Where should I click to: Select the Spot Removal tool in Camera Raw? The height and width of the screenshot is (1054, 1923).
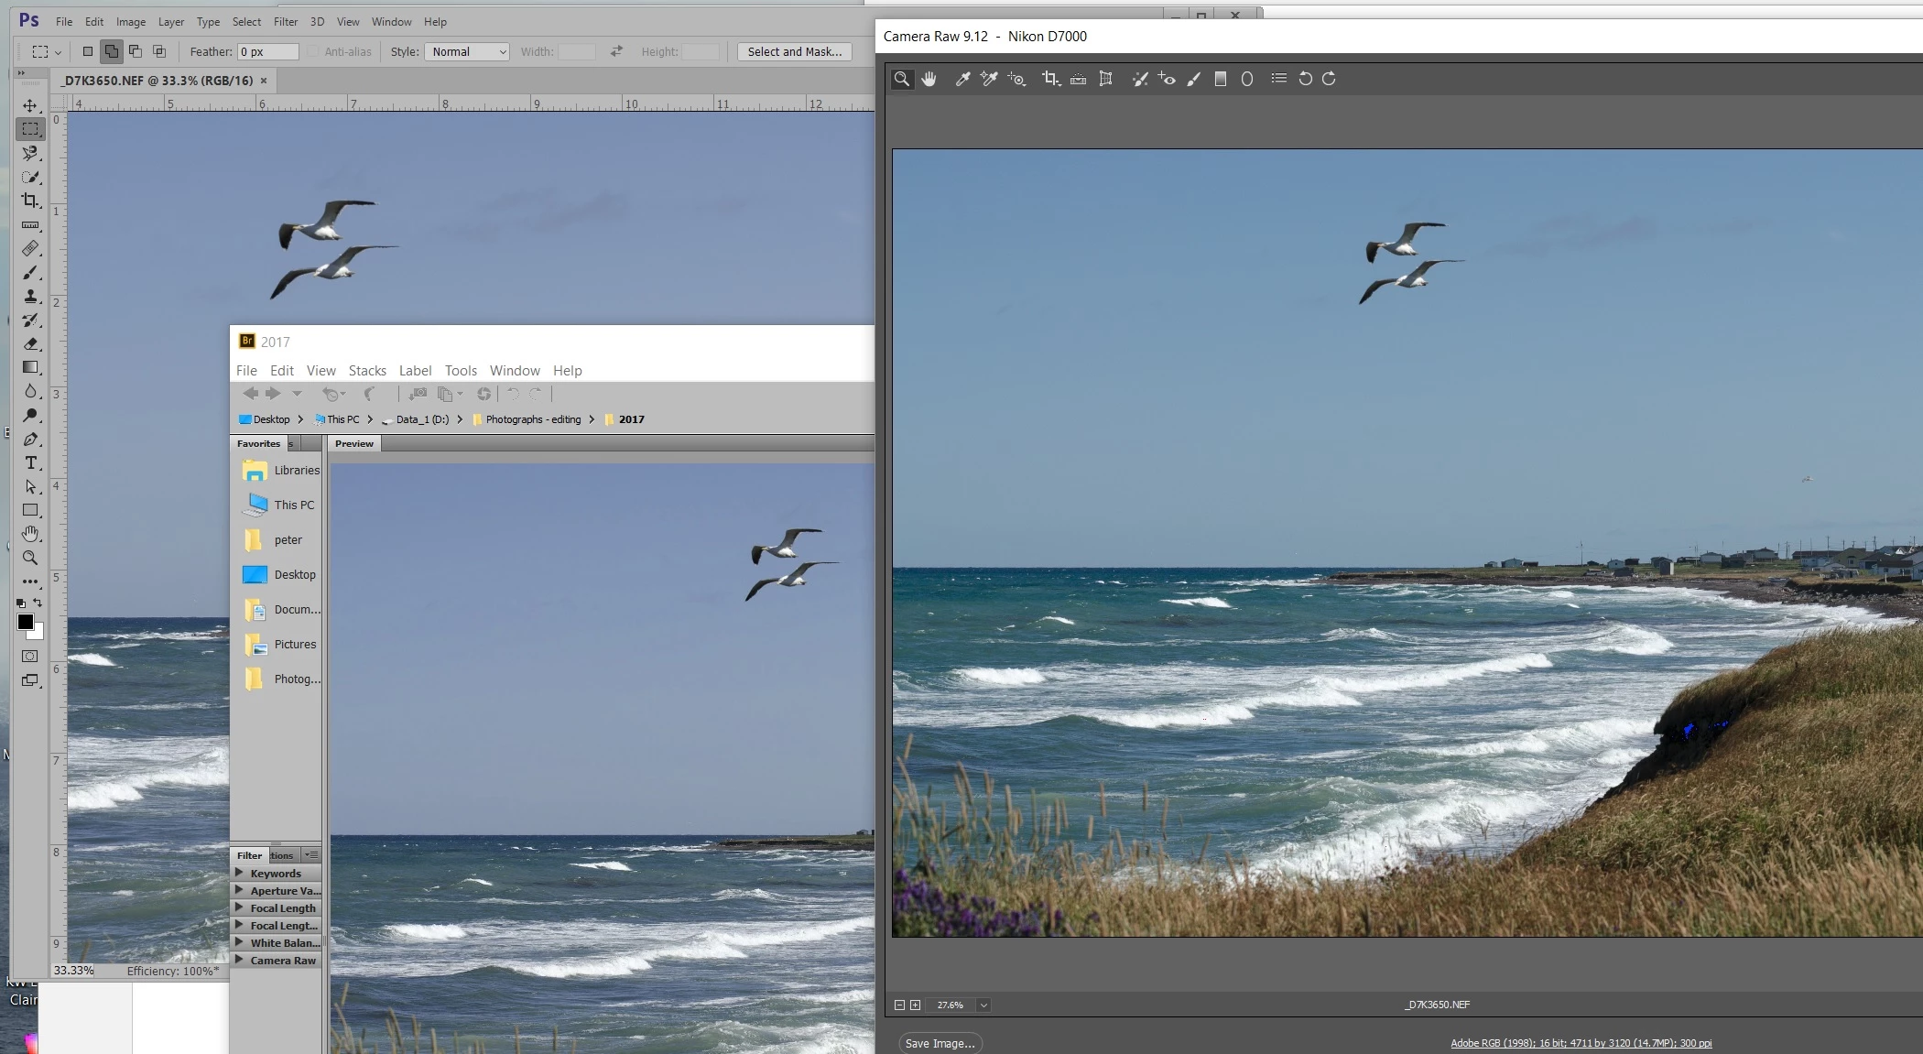1139,79
